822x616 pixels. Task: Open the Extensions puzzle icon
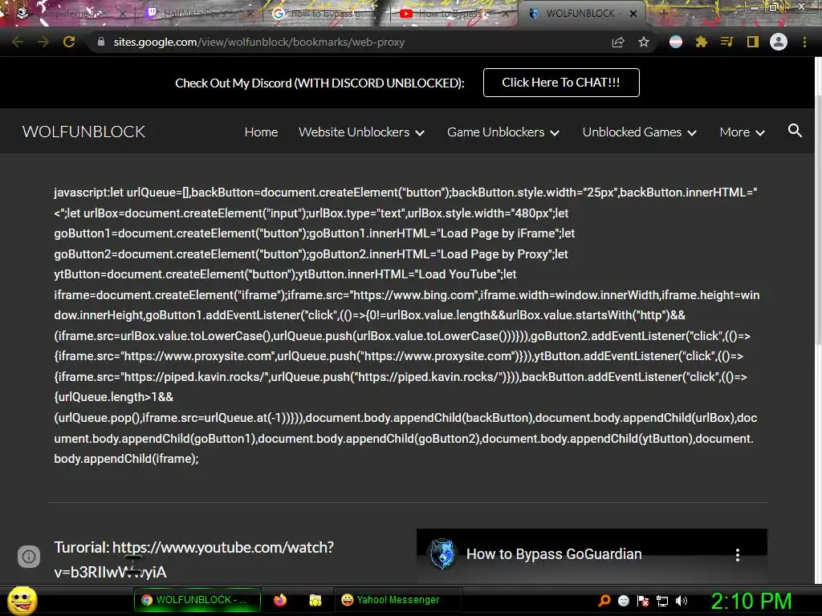[702, 42]
